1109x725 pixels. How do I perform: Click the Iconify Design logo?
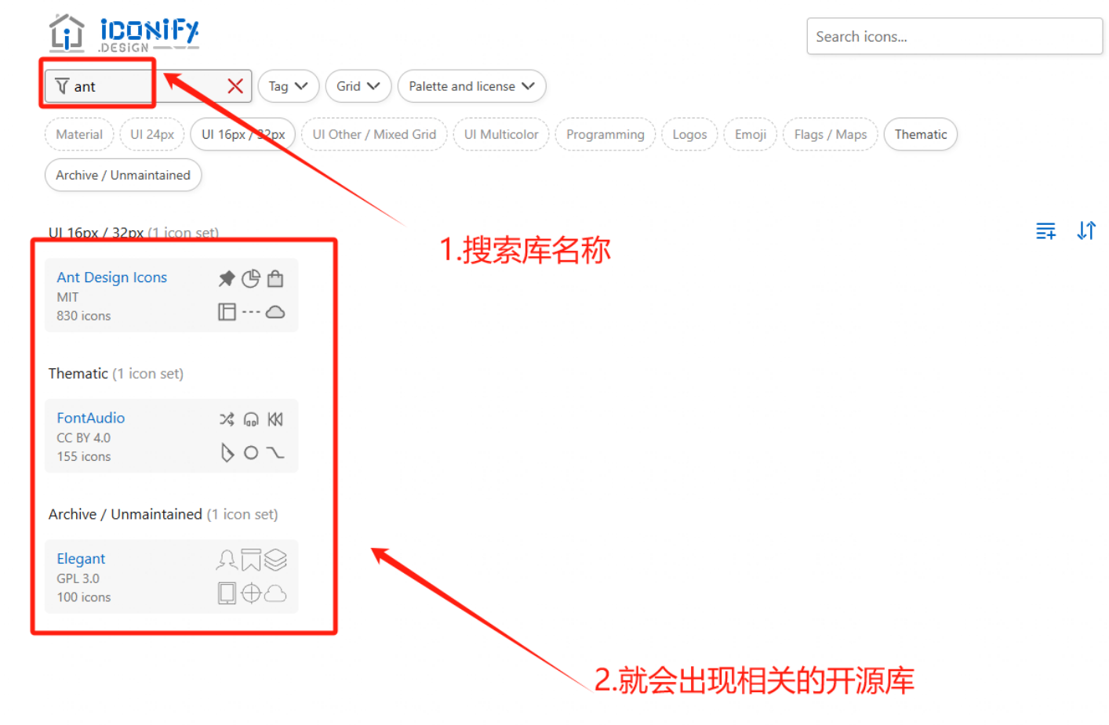click(x=123, y=34)
